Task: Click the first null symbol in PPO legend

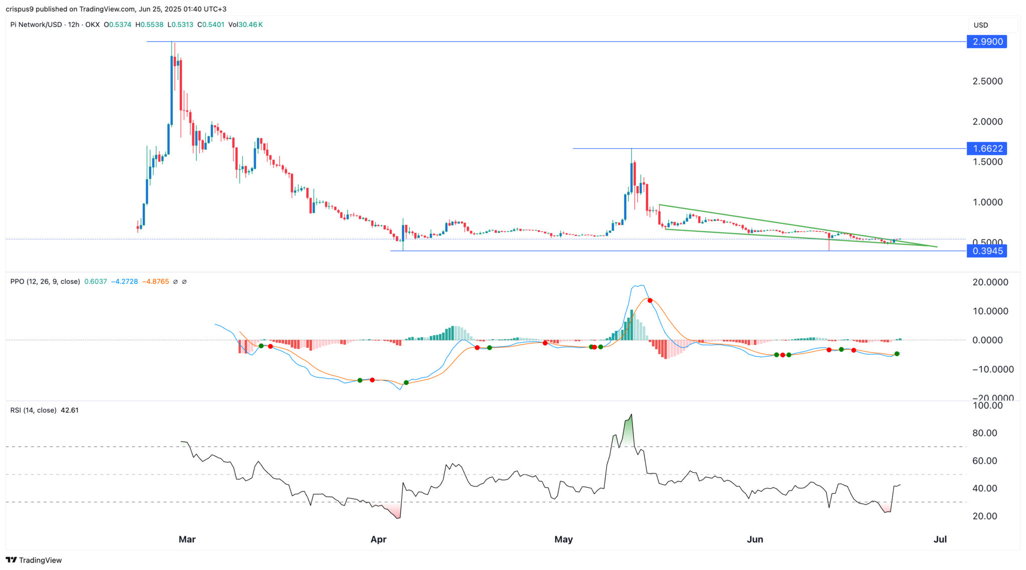Action: [x=175, y=282]
